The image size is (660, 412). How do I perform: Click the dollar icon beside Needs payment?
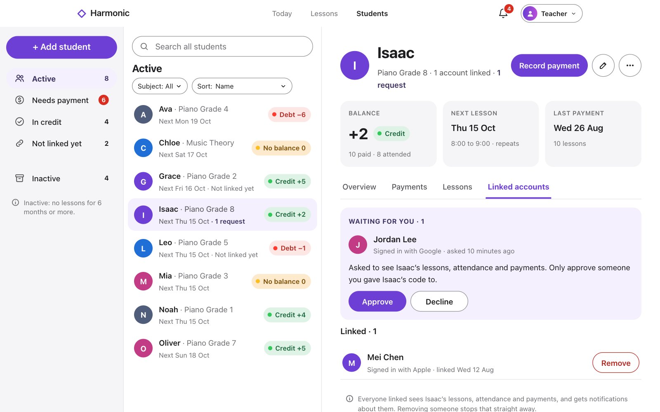[19, 100]
